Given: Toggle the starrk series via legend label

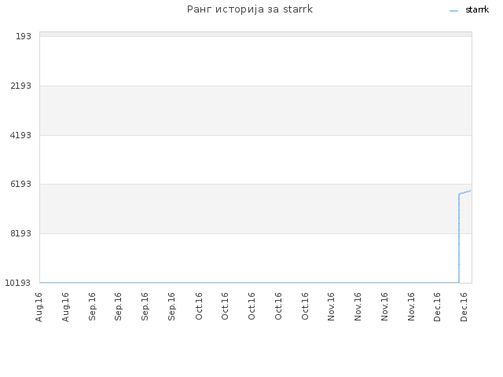Looking at the screenshot, I should point(477,10).
